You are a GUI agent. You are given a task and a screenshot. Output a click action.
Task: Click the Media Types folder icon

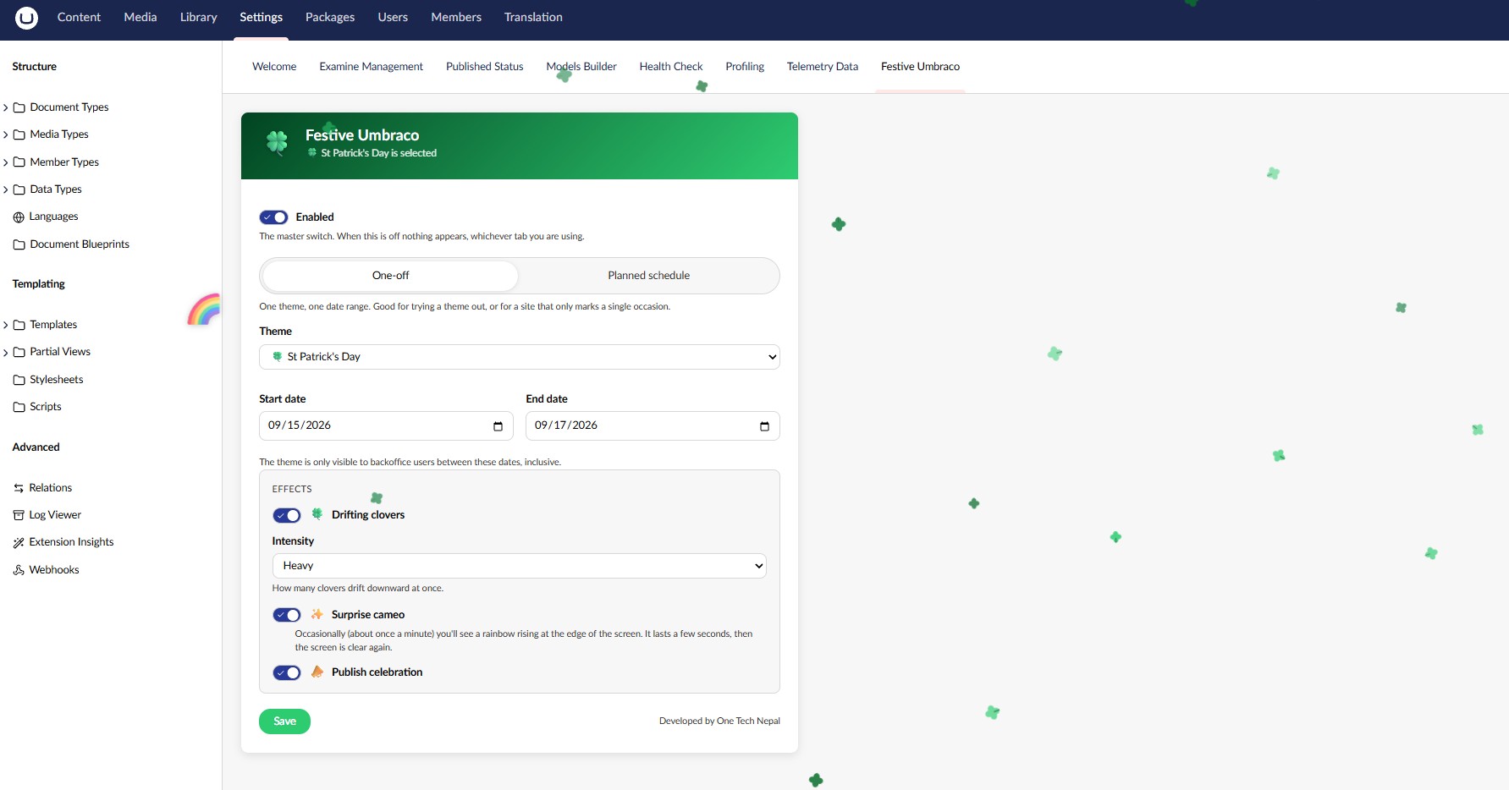19,134
